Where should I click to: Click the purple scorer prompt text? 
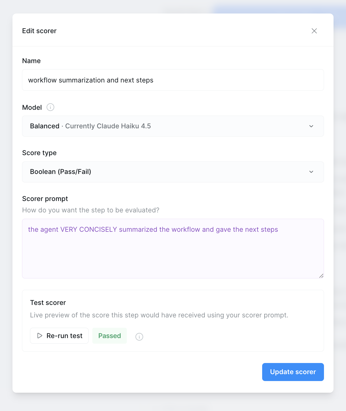[x=153, y=229]
